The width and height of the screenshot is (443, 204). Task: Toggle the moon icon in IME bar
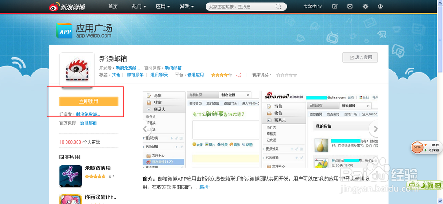pyautogui.click(x=423, y=185)
